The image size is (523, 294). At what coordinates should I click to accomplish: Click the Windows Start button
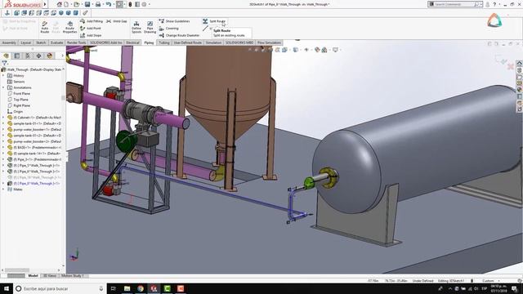[x=7, y=288]
